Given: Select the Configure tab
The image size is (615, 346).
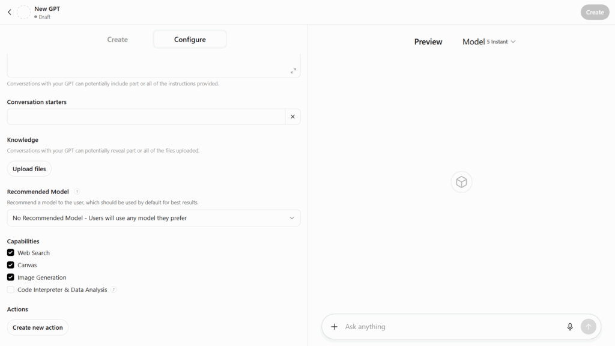Looking at the screenshot, I should point(190,40).
